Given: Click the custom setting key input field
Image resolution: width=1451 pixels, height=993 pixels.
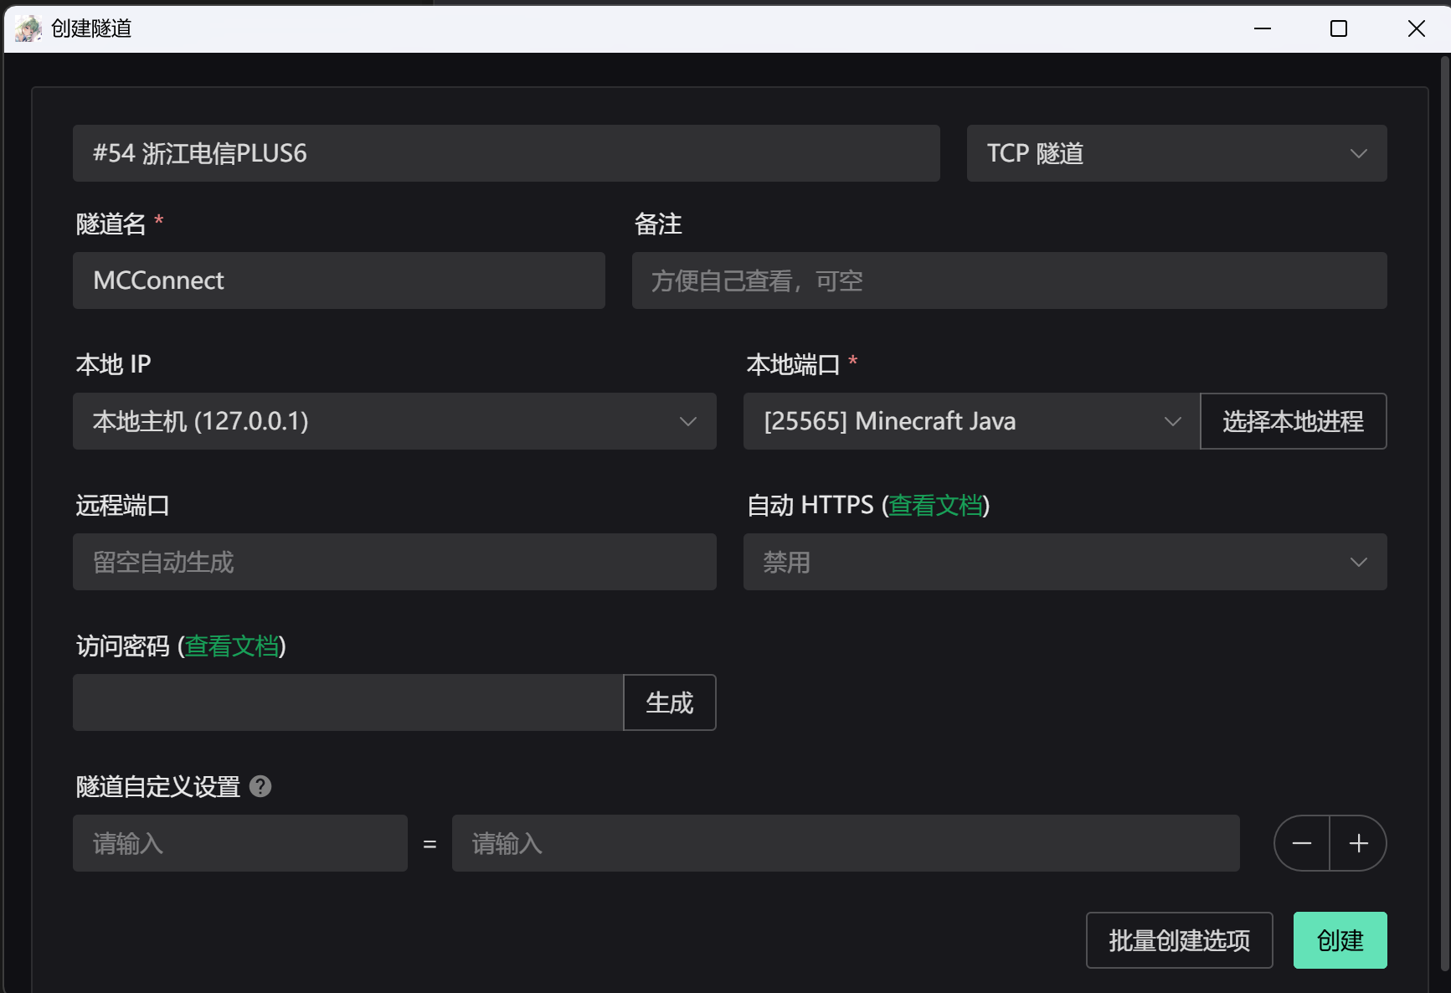Looking at the screenshot, I should [239, 843].
